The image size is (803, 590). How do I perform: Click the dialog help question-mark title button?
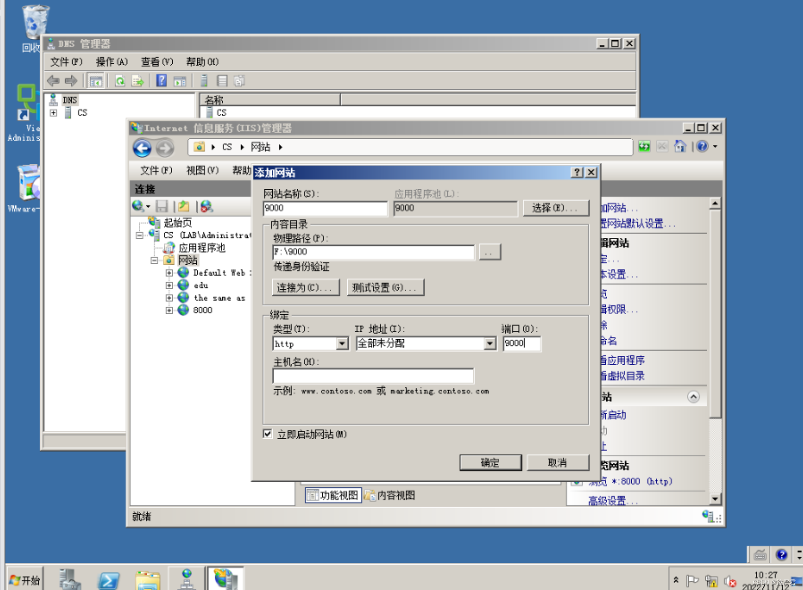[x=577, y=172]
